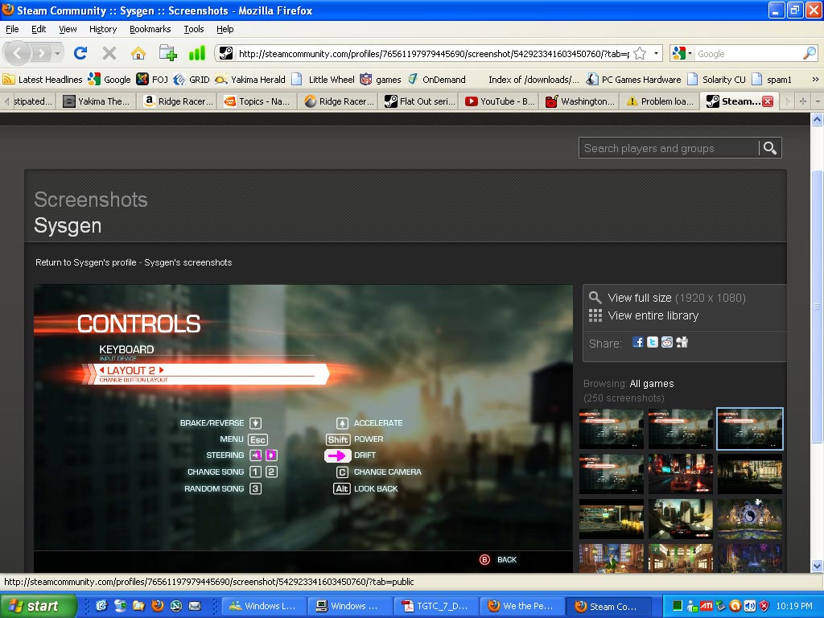Click the page scrollbar down arrow

[x=817, y=566]
